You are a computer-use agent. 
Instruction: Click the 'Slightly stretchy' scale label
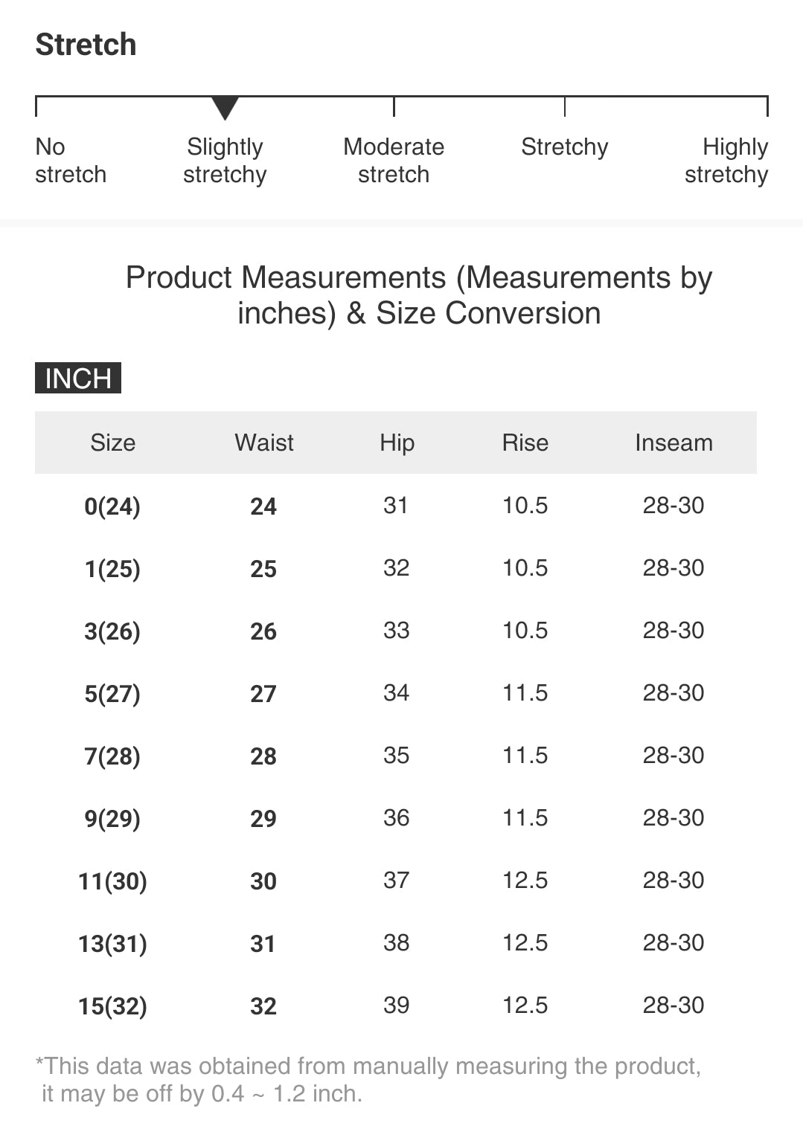pos(225,160)
